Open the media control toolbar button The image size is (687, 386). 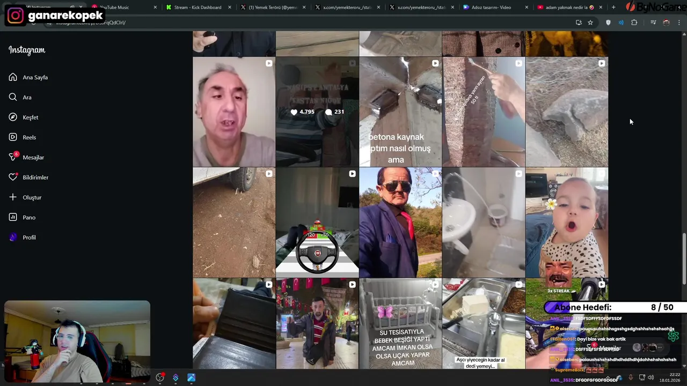tap(653, 23)
